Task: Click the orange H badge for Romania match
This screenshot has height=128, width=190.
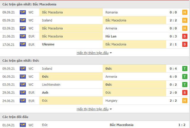Action: point(184,12)
